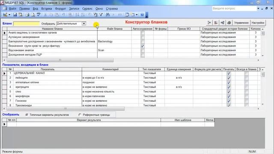Click the Bacteriology file cell
The image size is (274, 154).
[114, 41]
